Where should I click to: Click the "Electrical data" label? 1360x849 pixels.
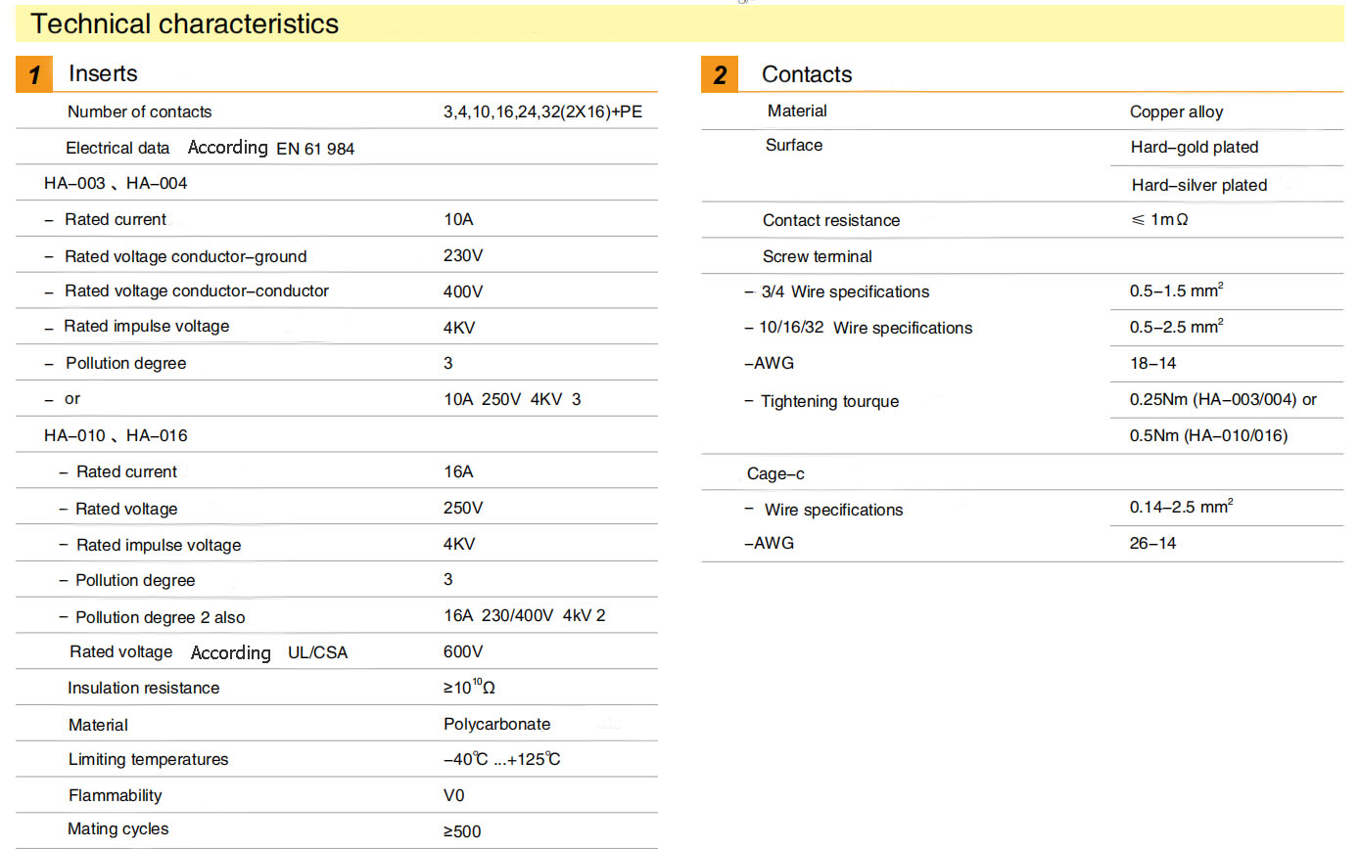pos(117,148)
